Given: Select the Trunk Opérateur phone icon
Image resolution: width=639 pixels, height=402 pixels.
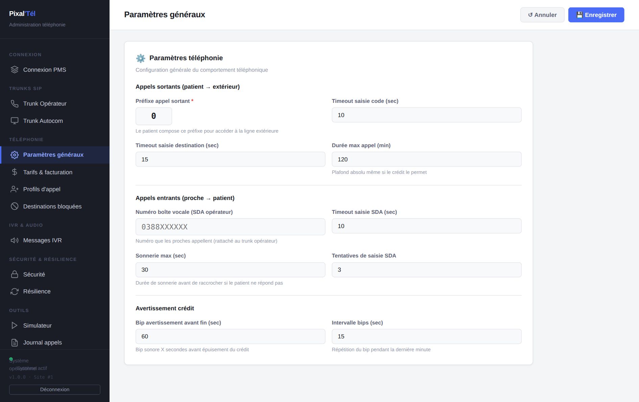Looking at the screenshot, I should click(x=15, y=104).
